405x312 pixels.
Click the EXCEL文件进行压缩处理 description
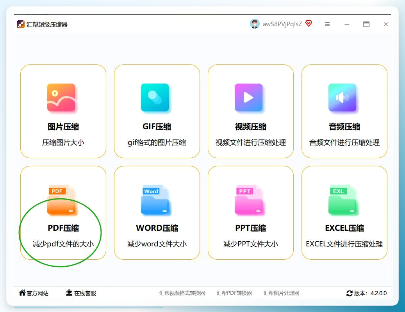[344, 244]
